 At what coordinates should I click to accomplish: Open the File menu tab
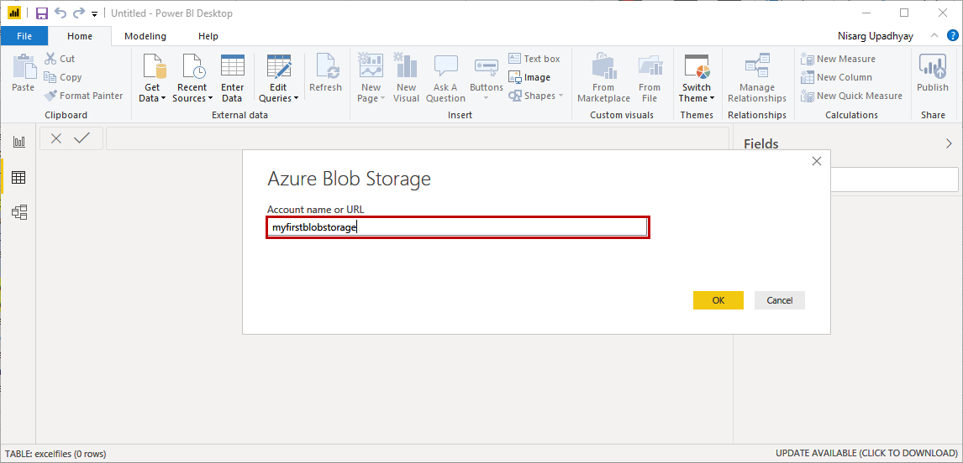click(x=24, y=36)
